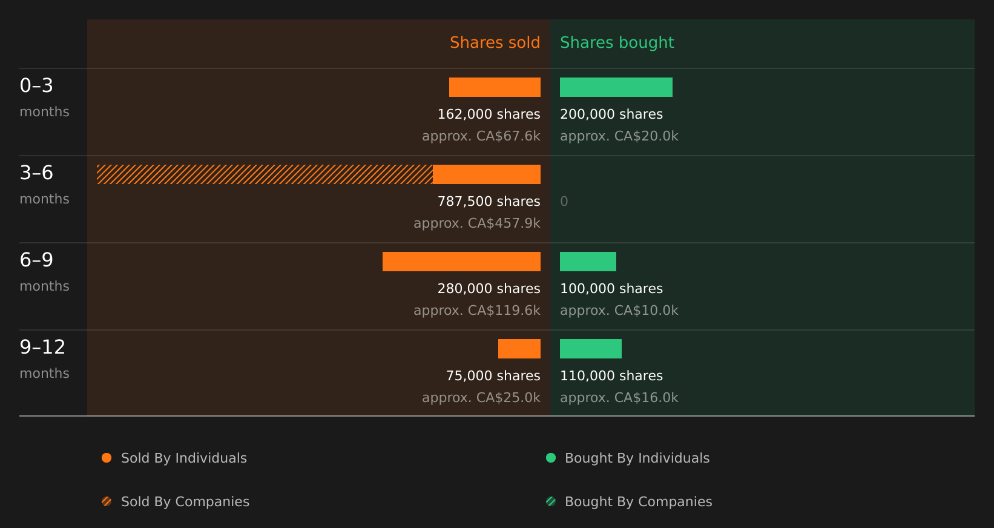The width and height of the screenshot is (994, 528).
Task: Toggle the Sold By Companies legend label
Action: 185,501
